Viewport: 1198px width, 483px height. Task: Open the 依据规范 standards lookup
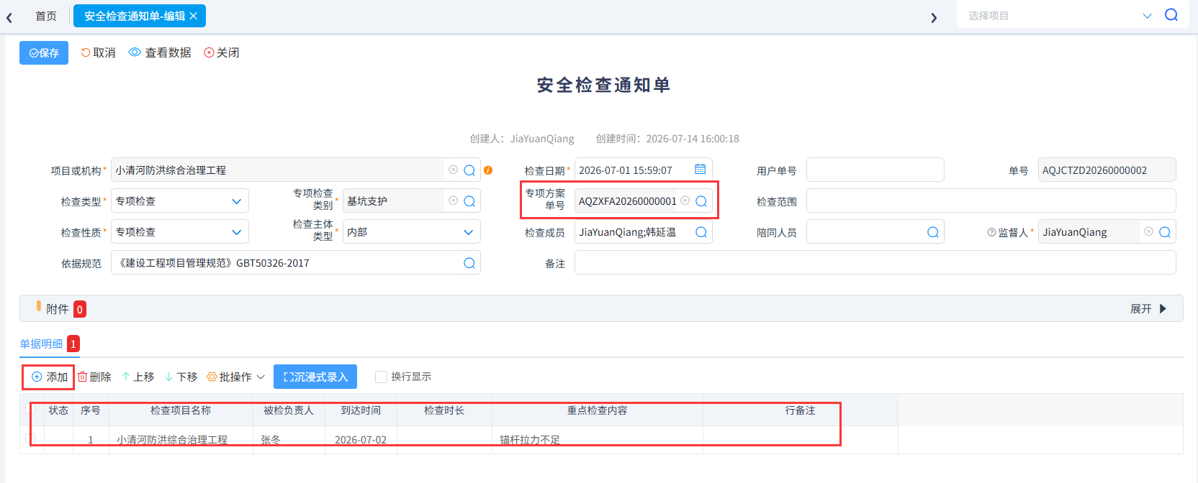469,263
